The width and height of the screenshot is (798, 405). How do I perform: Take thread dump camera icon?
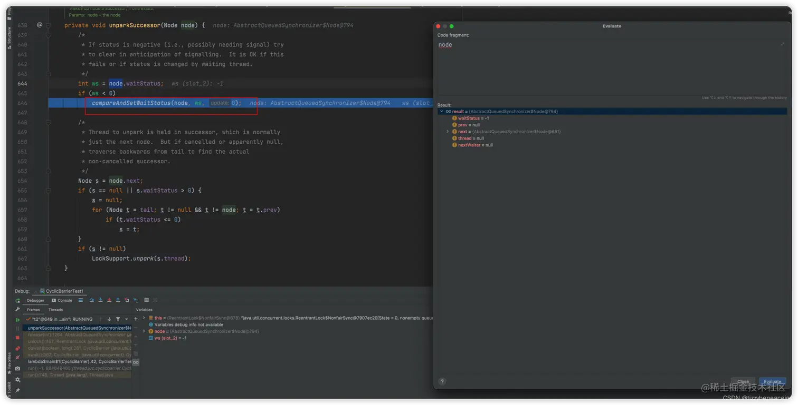pyautogui.click(x=17, y=369)
